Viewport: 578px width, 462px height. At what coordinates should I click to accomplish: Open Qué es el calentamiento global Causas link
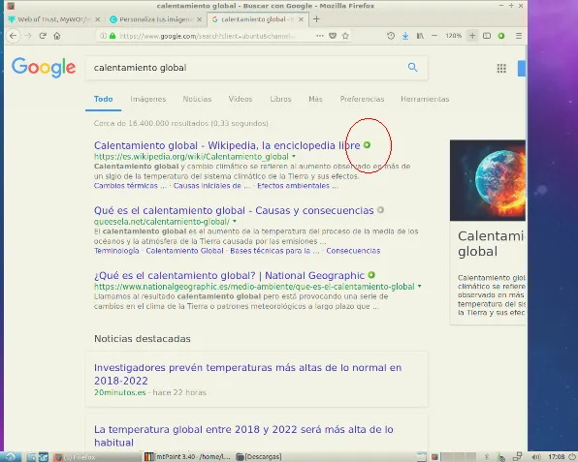[234, 210]
